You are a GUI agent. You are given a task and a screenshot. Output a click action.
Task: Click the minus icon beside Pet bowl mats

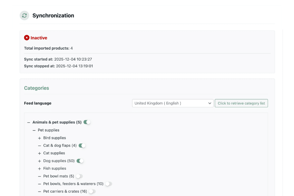point(40,176)
